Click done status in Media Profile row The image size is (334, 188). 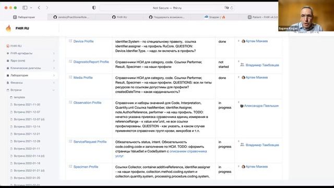coord(222,78)
